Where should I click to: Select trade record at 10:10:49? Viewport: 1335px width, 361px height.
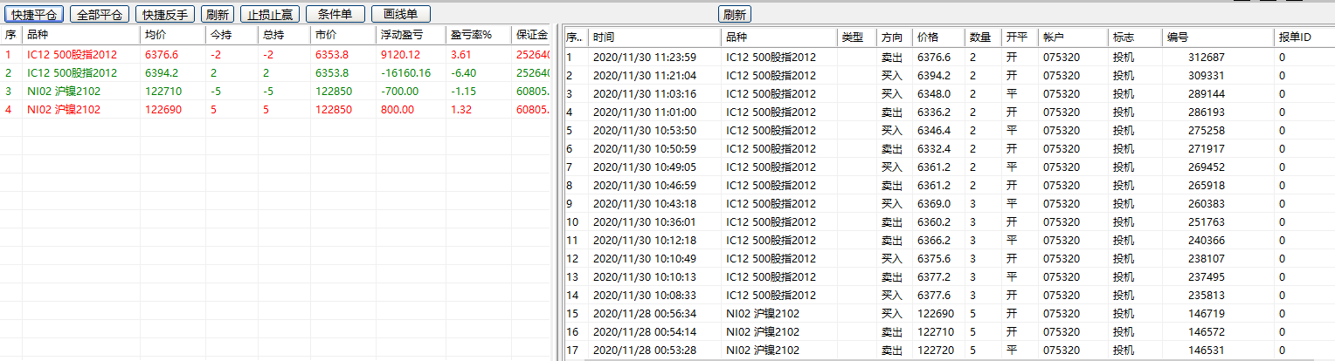[x=949, y=258]
